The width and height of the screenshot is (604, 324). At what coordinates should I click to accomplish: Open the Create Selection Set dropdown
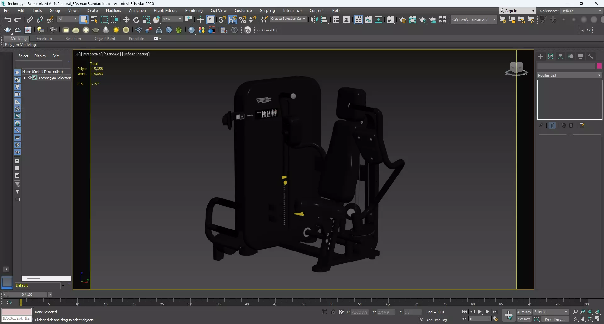coord(288,19)
